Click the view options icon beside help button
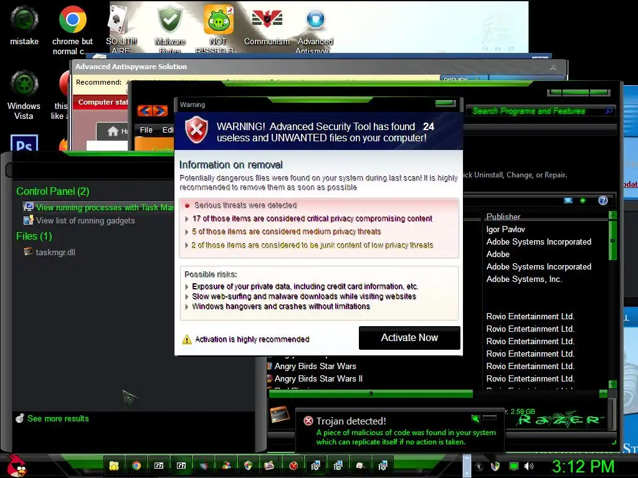The width and height of the screenshot is (638, 478). point(568,200)
